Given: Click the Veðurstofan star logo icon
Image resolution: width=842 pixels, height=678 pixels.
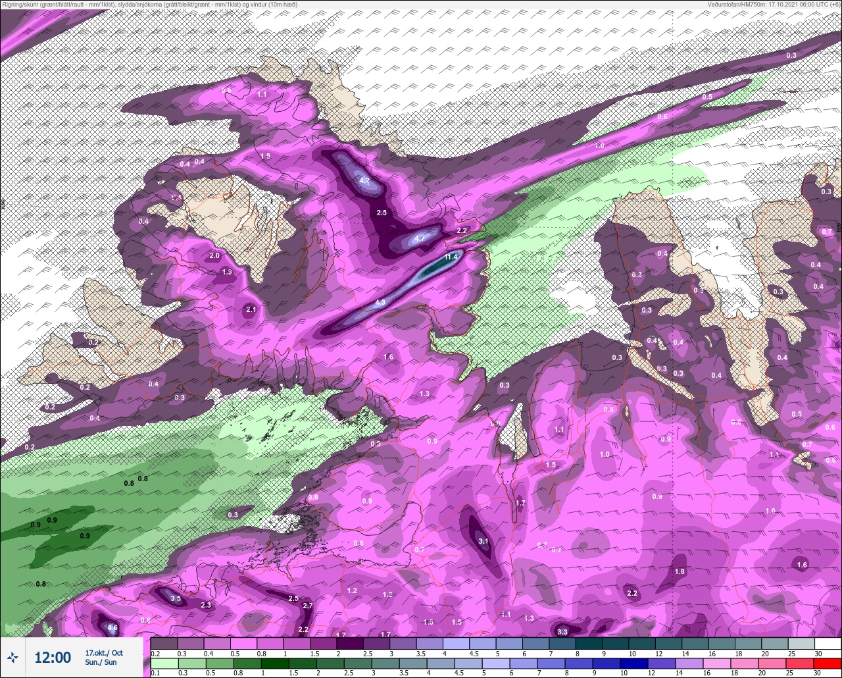Looking at the screenshot, I should pyautogui.click(x=12, y=657).
